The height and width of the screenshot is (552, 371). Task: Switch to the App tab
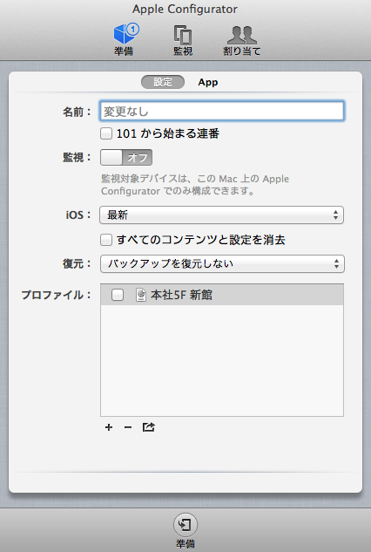pos(208,82)
